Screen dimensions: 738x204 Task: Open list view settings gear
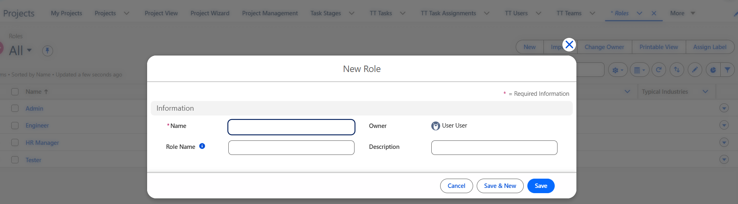[618, 70]
